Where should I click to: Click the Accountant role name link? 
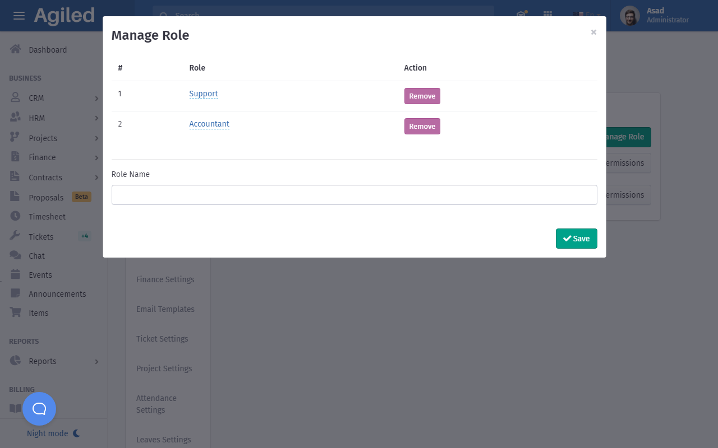coord(209,124)
